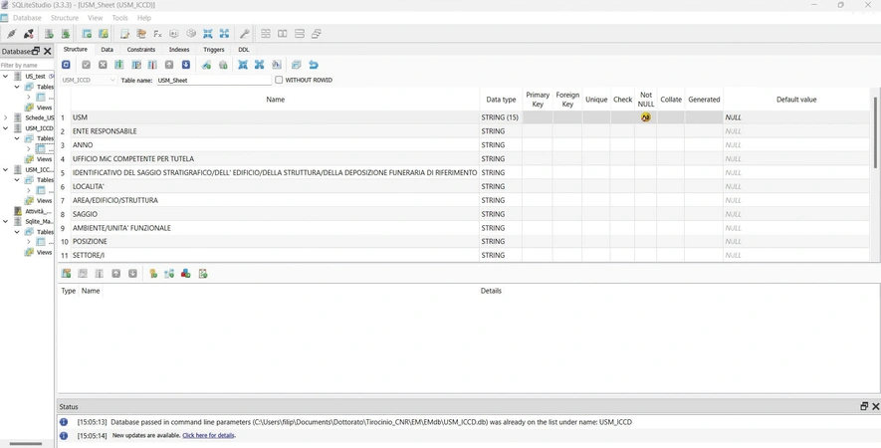The height and width of the screenshot is (448, 881).
Task: Collapse the US_test database node
Action: [x=6, y=76]
